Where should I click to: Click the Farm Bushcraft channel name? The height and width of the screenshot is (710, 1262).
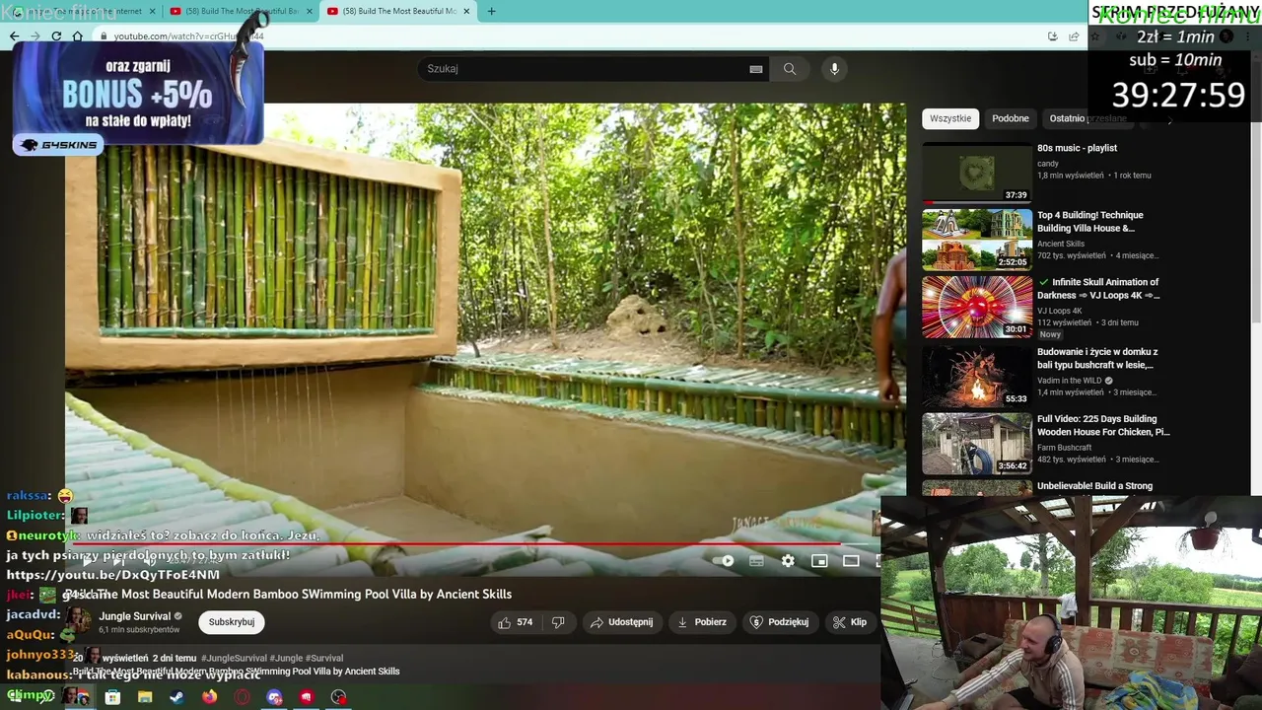coord(1065,448)
